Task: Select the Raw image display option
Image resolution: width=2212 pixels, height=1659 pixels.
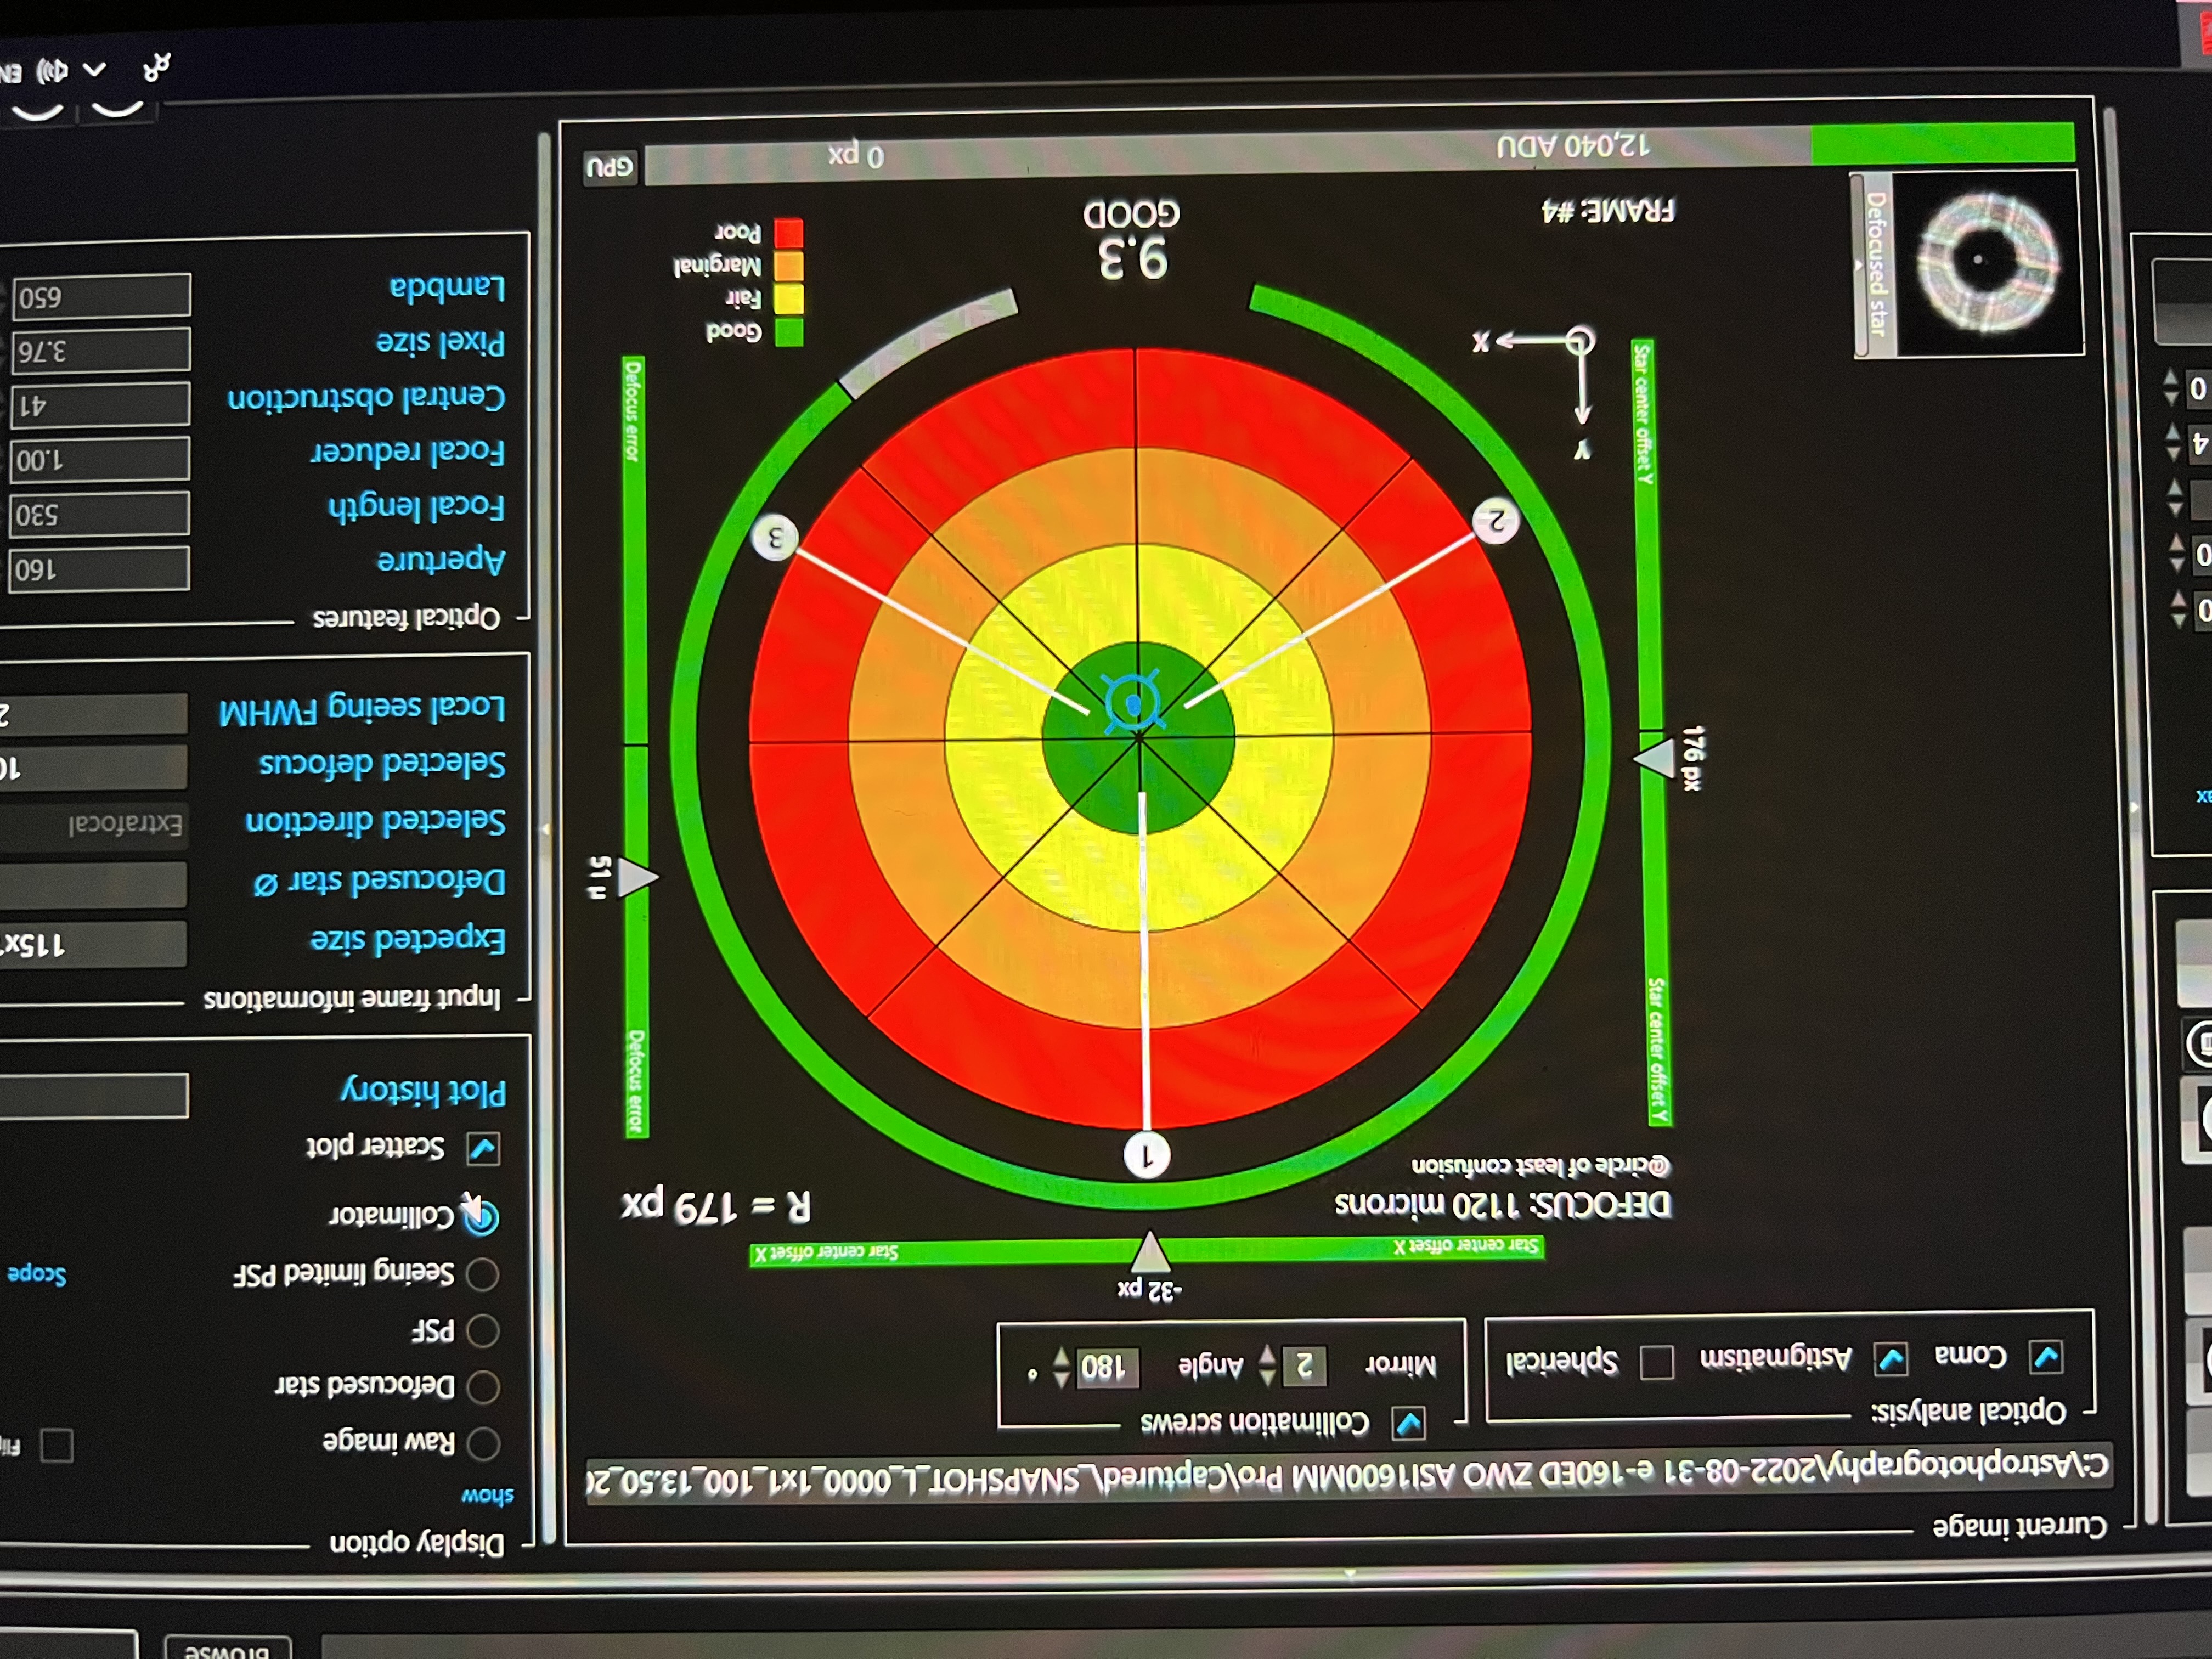Action: point(483,1443)
